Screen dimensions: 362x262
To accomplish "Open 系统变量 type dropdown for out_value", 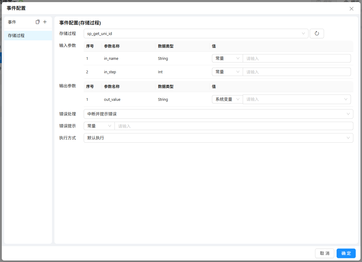I will [x=227, y=99].
